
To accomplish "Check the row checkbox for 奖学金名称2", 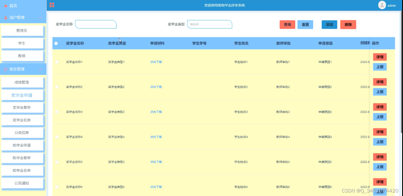I will click(x=57, y=87).
